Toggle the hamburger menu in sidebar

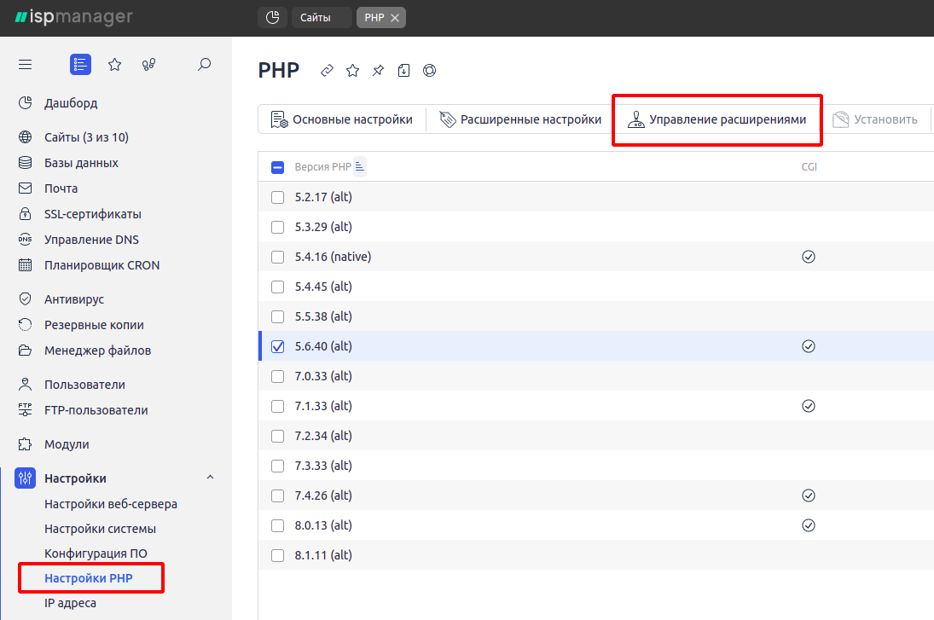coord(25,64)
